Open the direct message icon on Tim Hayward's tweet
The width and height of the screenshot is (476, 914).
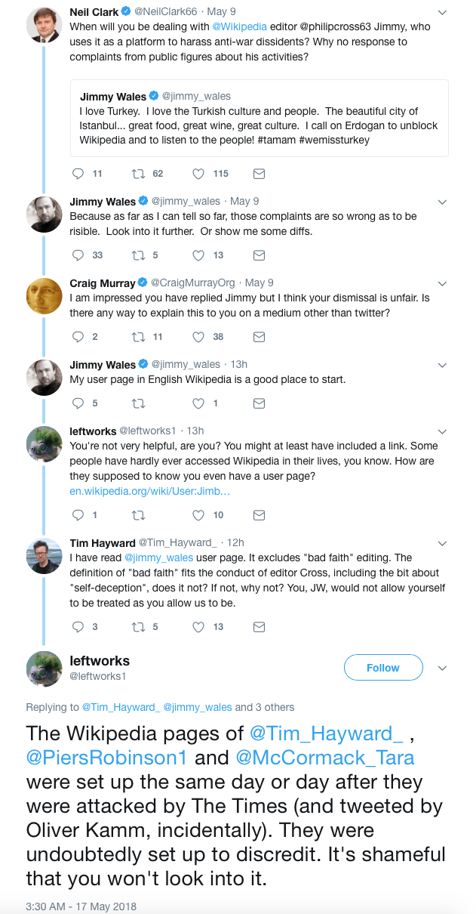(259, 627)
